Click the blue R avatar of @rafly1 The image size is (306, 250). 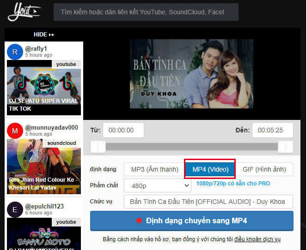(x=15, y=52)
